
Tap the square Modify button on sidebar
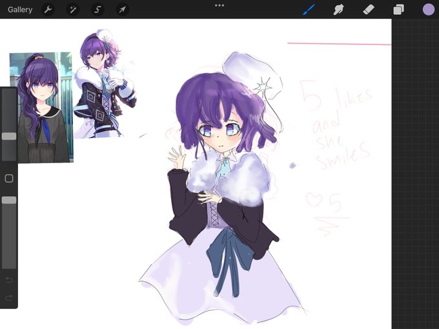click(x=9, y=179)
